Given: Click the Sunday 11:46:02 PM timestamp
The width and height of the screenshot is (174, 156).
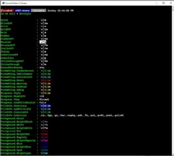Looking at the screenshot, I should [61, 11].
